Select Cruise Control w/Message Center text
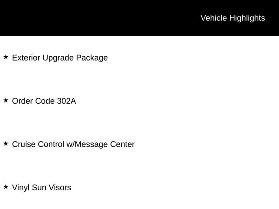This screenshot has height=209, width=279. [x=73, y=144]
